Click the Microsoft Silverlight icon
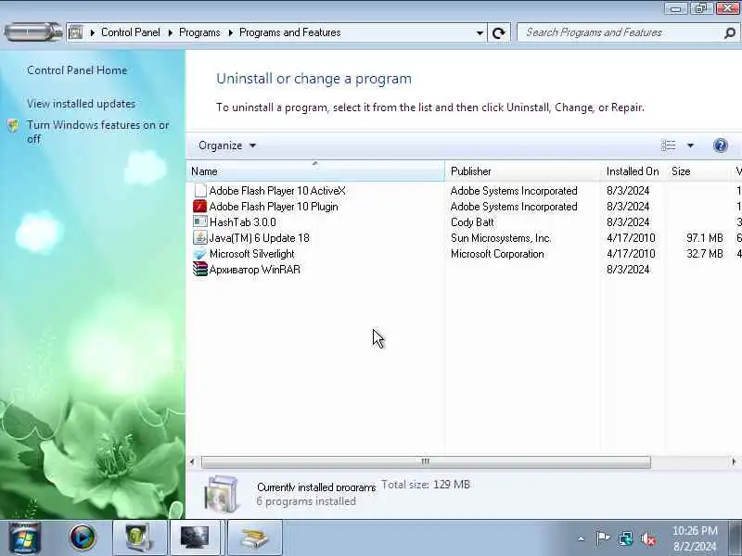 tap(199, 253)
